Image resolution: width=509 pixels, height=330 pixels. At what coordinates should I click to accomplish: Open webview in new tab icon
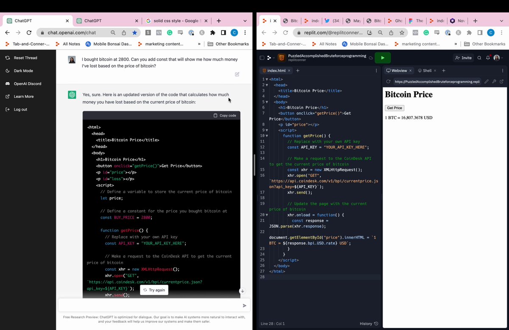[x=502, y=81]
